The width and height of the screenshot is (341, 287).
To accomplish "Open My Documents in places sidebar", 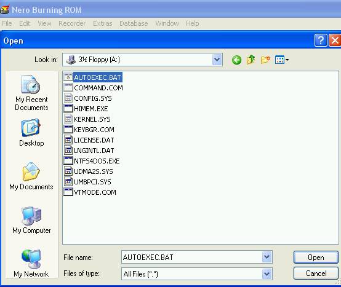I will point(31,176).
